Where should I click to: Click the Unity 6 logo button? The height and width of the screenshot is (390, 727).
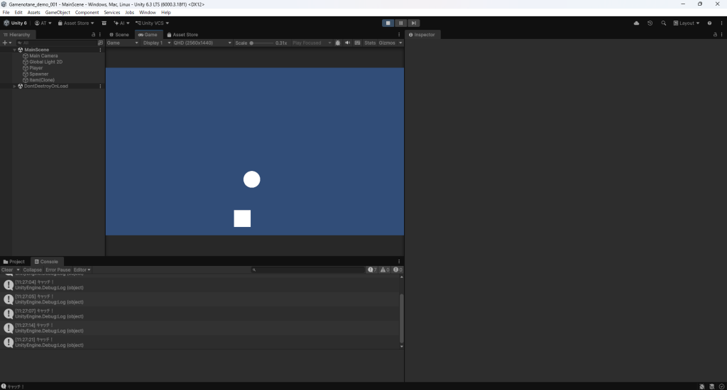click(16, 23)
